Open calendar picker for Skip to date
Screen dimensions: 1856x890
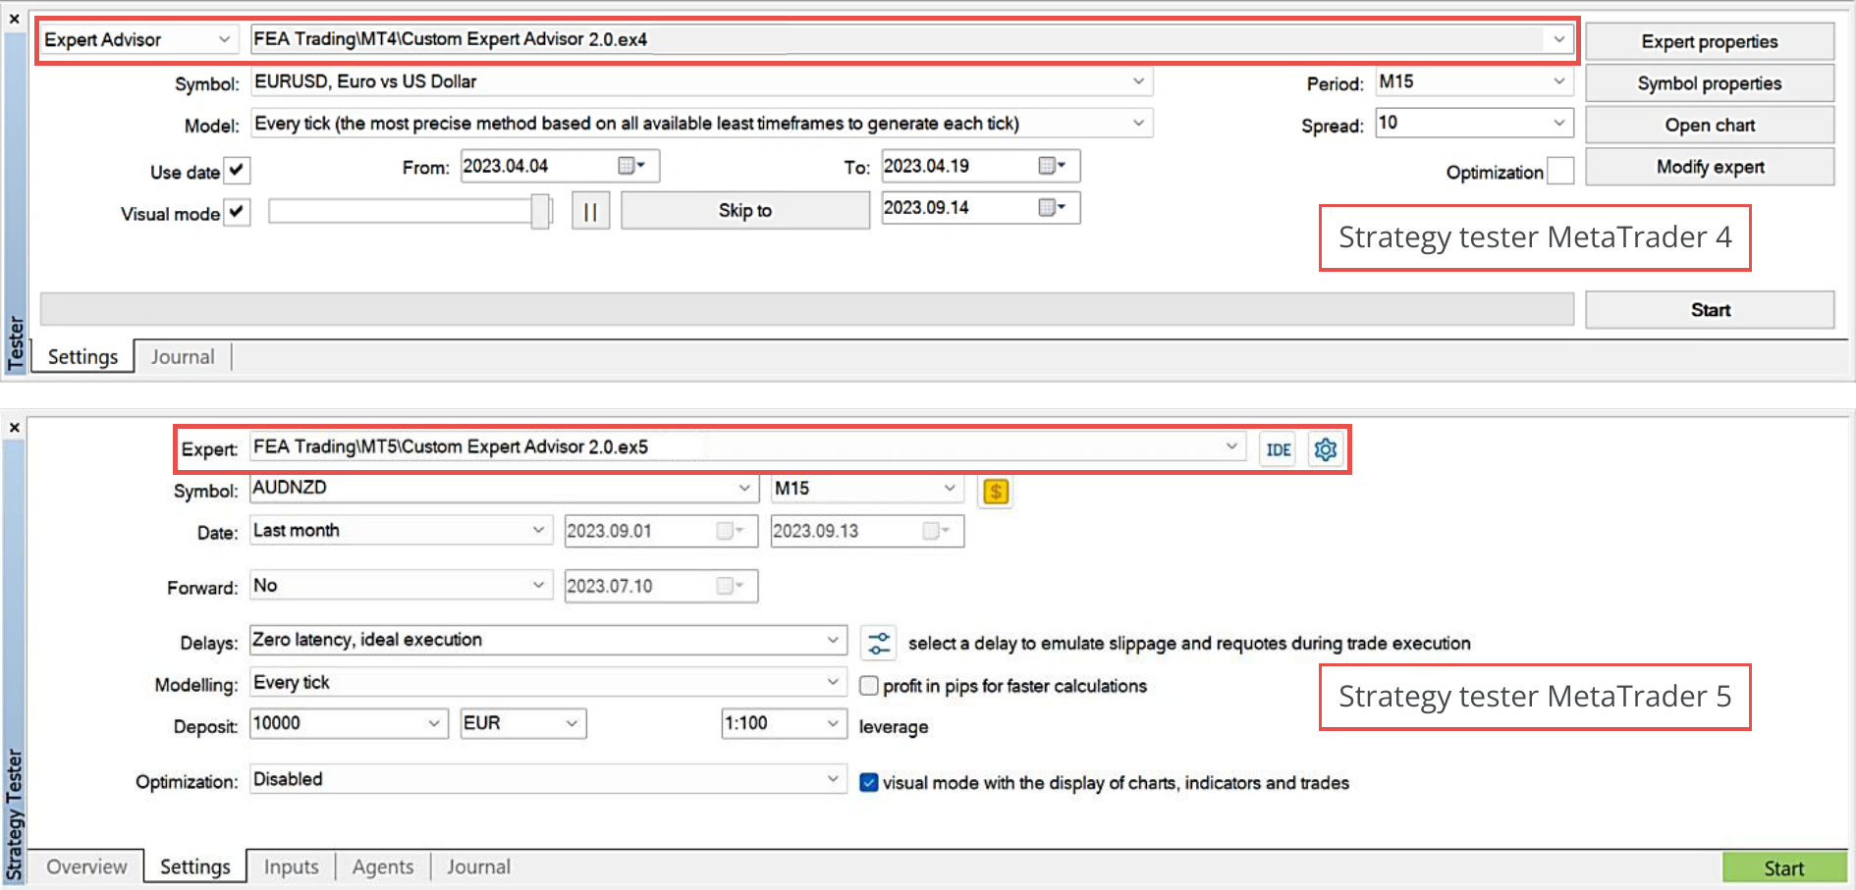1052,207
